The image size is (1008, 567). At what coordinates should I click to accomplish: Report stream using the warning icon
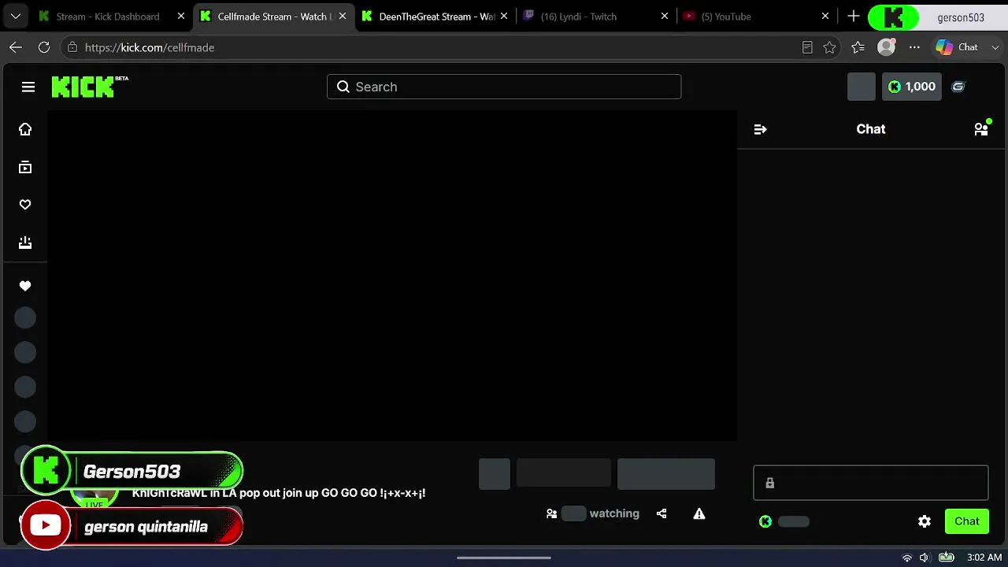[699, 513]
